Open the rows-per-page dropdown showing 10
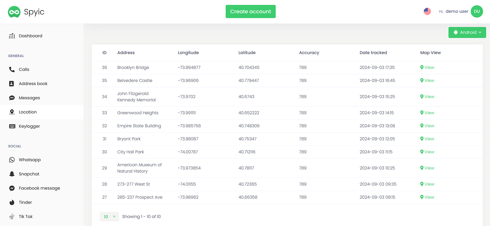 [109, 217]
